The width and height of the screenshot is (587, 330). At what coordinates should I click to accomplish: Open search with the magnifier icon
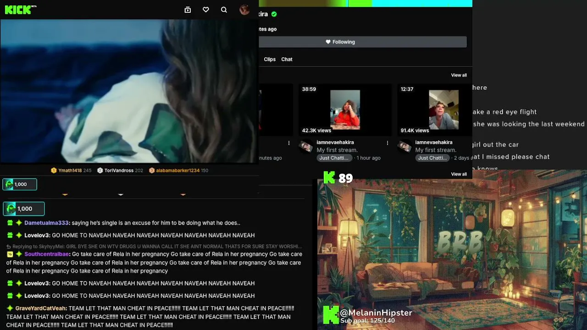224,10
